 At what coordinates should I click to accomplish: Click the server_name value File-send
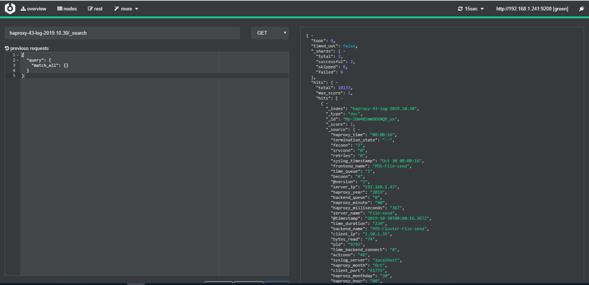[381, 213]
